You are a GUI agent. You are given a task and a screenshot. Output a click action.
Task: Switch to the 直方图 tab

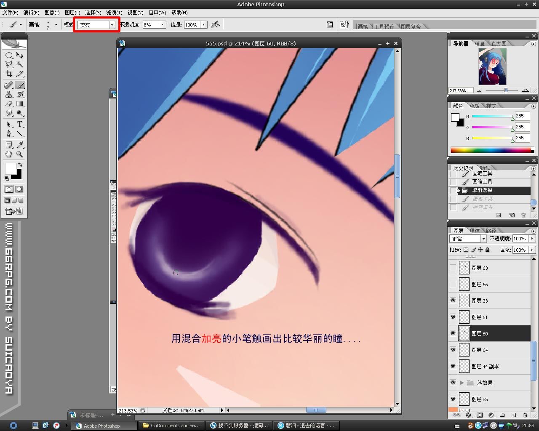coord(499,43)
